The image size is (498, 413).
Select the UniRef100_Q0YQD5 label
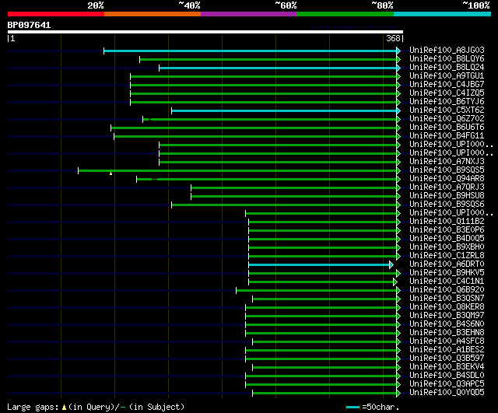(447, 393)
